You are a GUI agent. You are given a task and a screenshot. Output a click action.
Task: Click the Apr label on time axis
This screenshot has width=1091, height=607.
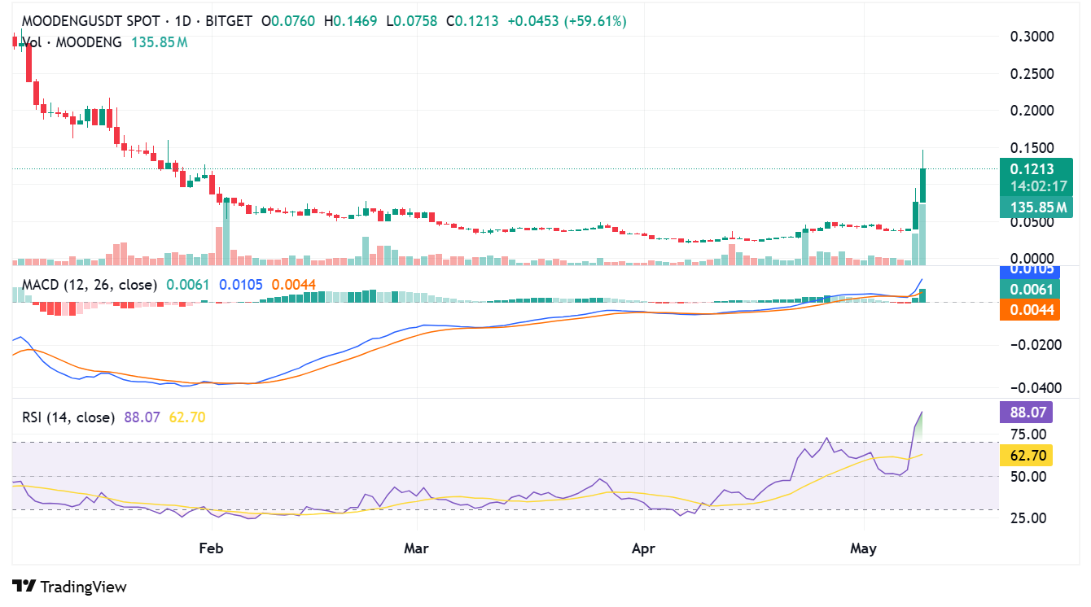(644, 548)
